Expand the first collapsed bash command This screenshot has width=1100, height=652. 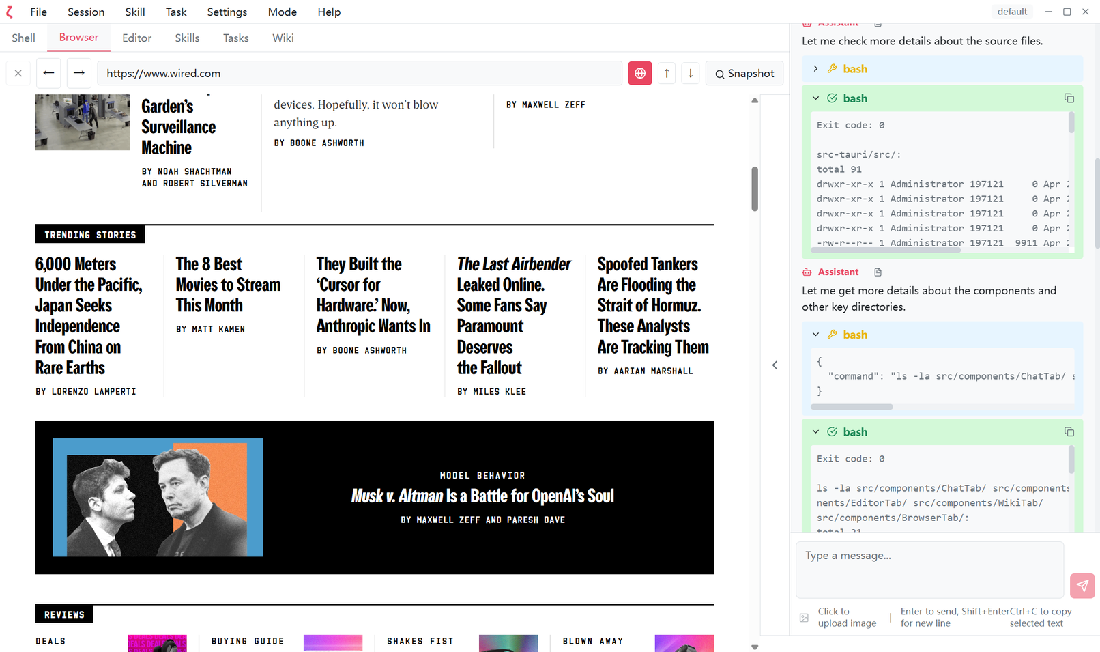pyautogui.click(x=815, y=68)
